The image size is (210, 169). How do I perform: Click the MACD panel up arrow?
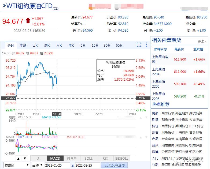(x=141, y=137)
